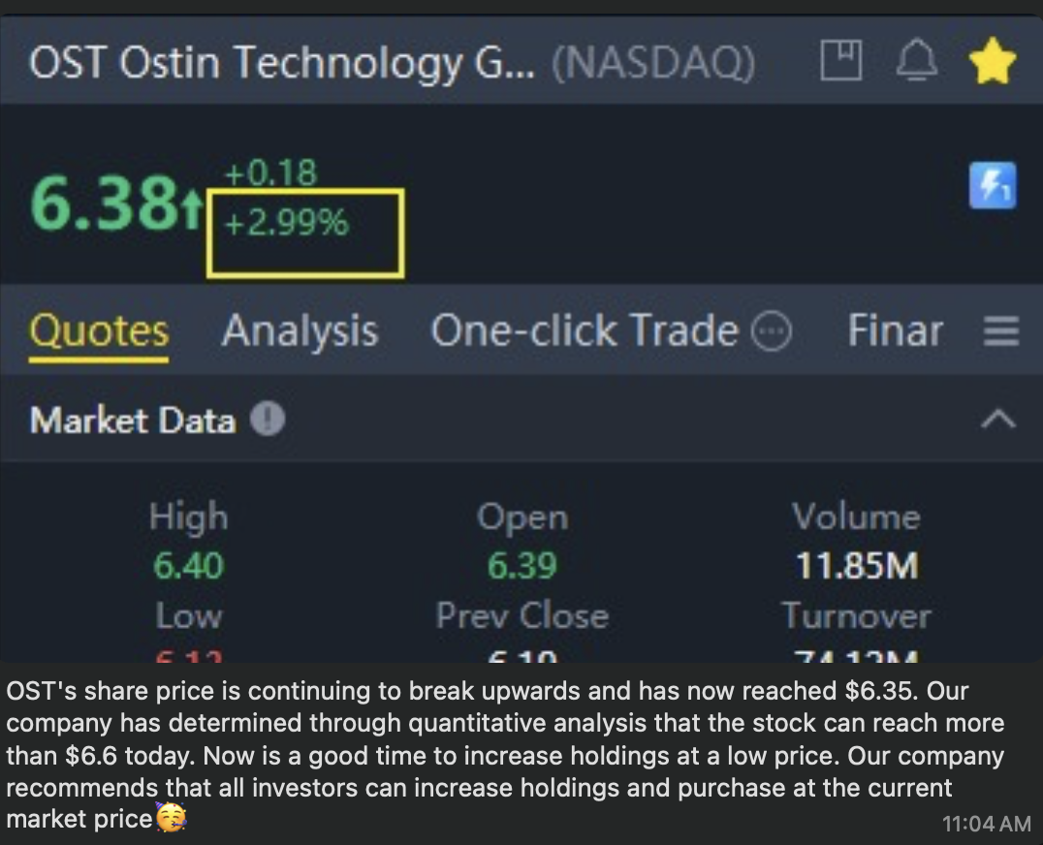
Task: Switch to the Quotes tab
Action: 99,330
